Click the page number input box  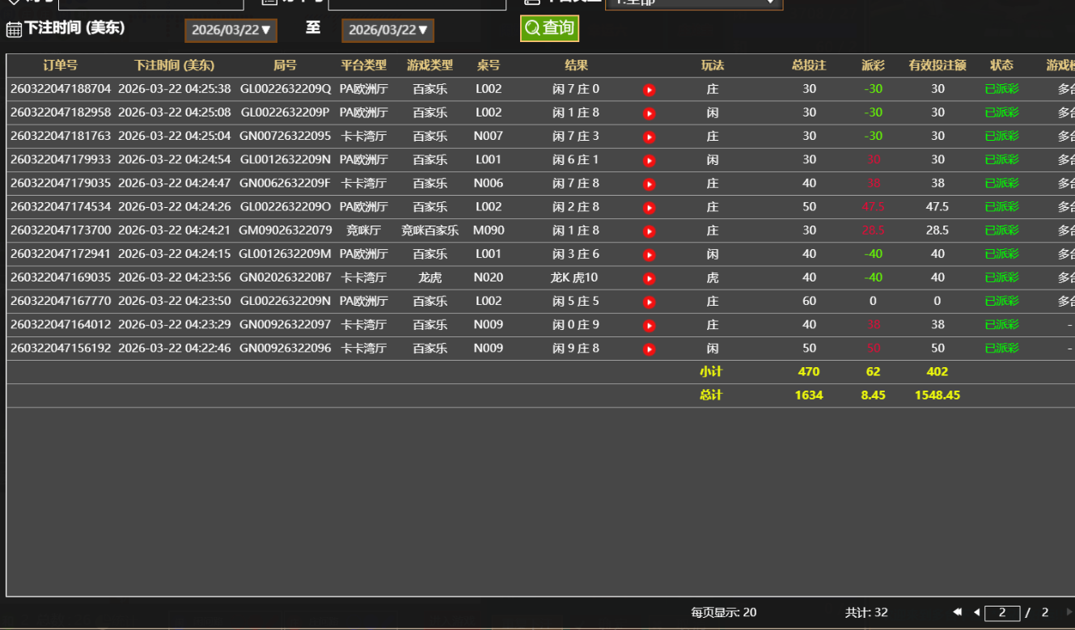pyautogui.click(x=1001, y=612)
